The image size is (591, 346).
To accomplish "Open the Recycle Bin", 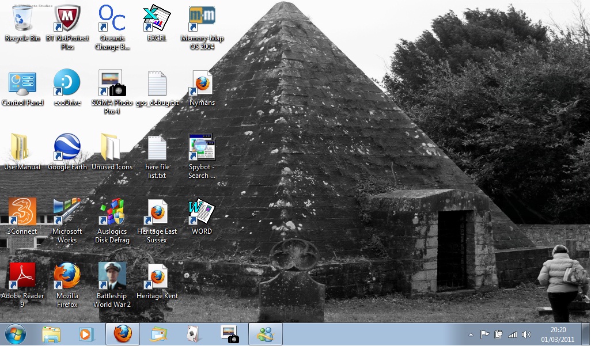I will [22, 19].
